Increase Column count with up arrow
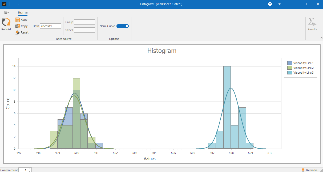 pyautogui.click(x=30, y=169)
